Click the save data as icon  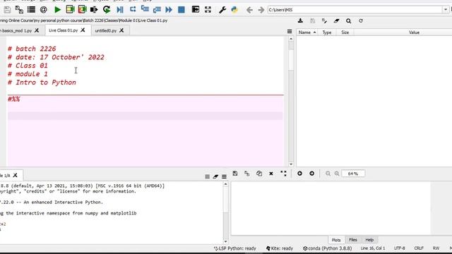[324, 20]
